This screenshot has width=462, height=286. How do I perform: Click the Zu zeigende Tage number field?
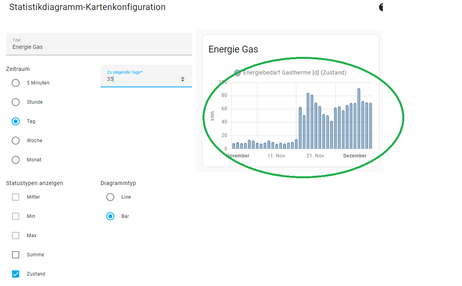140,79
